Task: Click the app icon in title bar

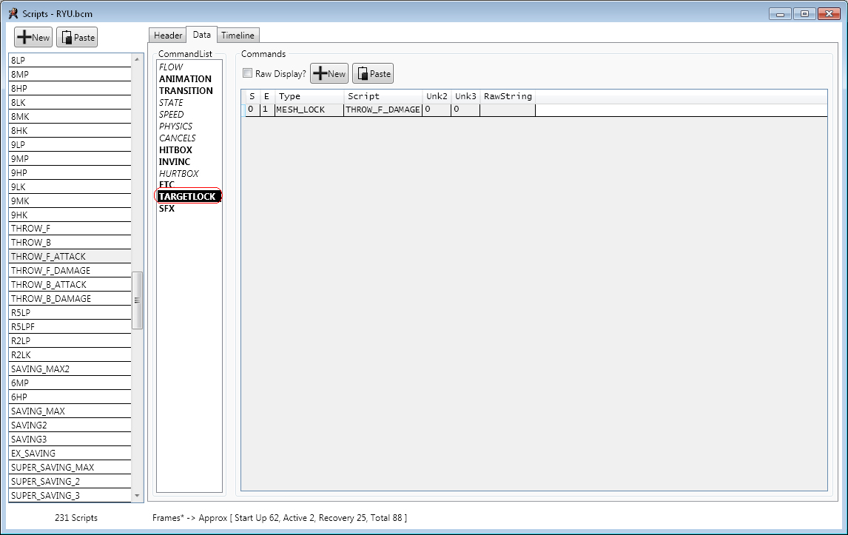Action: [x=13, y=13]
